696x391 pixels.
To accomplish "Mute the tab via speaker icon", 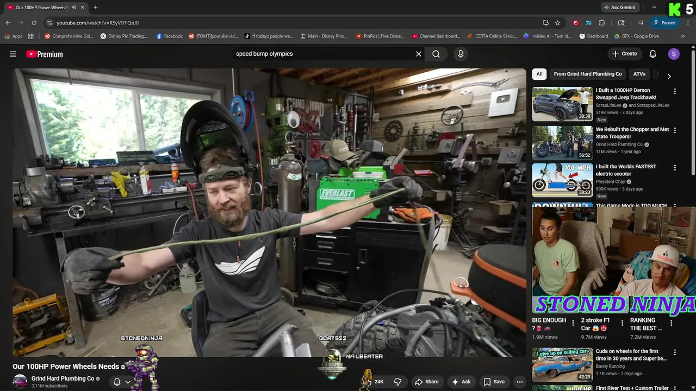I will tap(73, 7).
